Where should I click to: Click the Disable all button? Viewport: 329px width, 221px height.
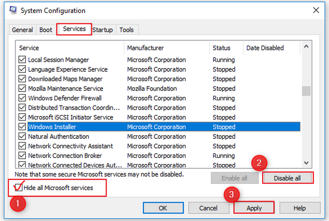pos(288,178)
